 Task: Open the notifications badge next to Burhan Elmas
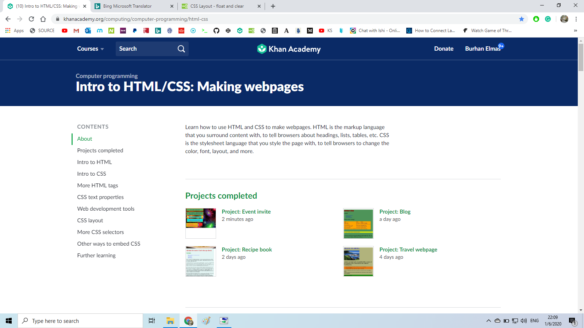click(x=501, y=46)
